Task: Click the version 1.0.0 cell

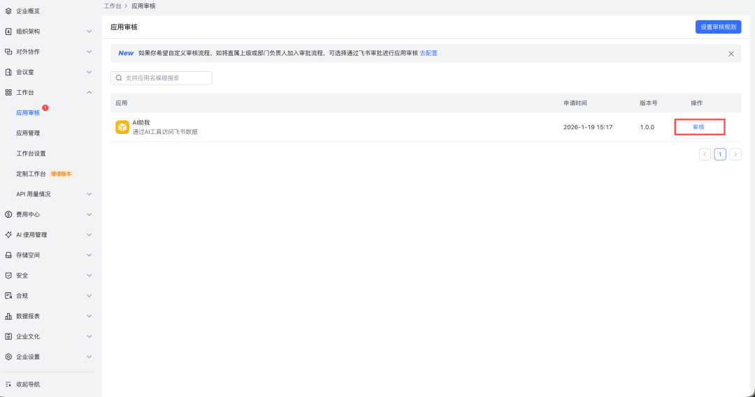Action: pos(647,127)
